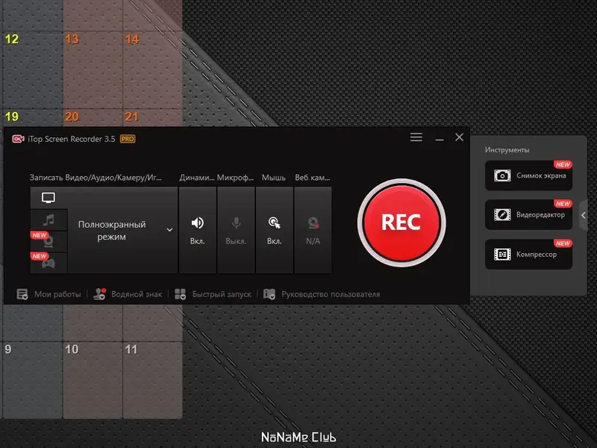Toggle the microphone Выкл. button

point(236,230)
